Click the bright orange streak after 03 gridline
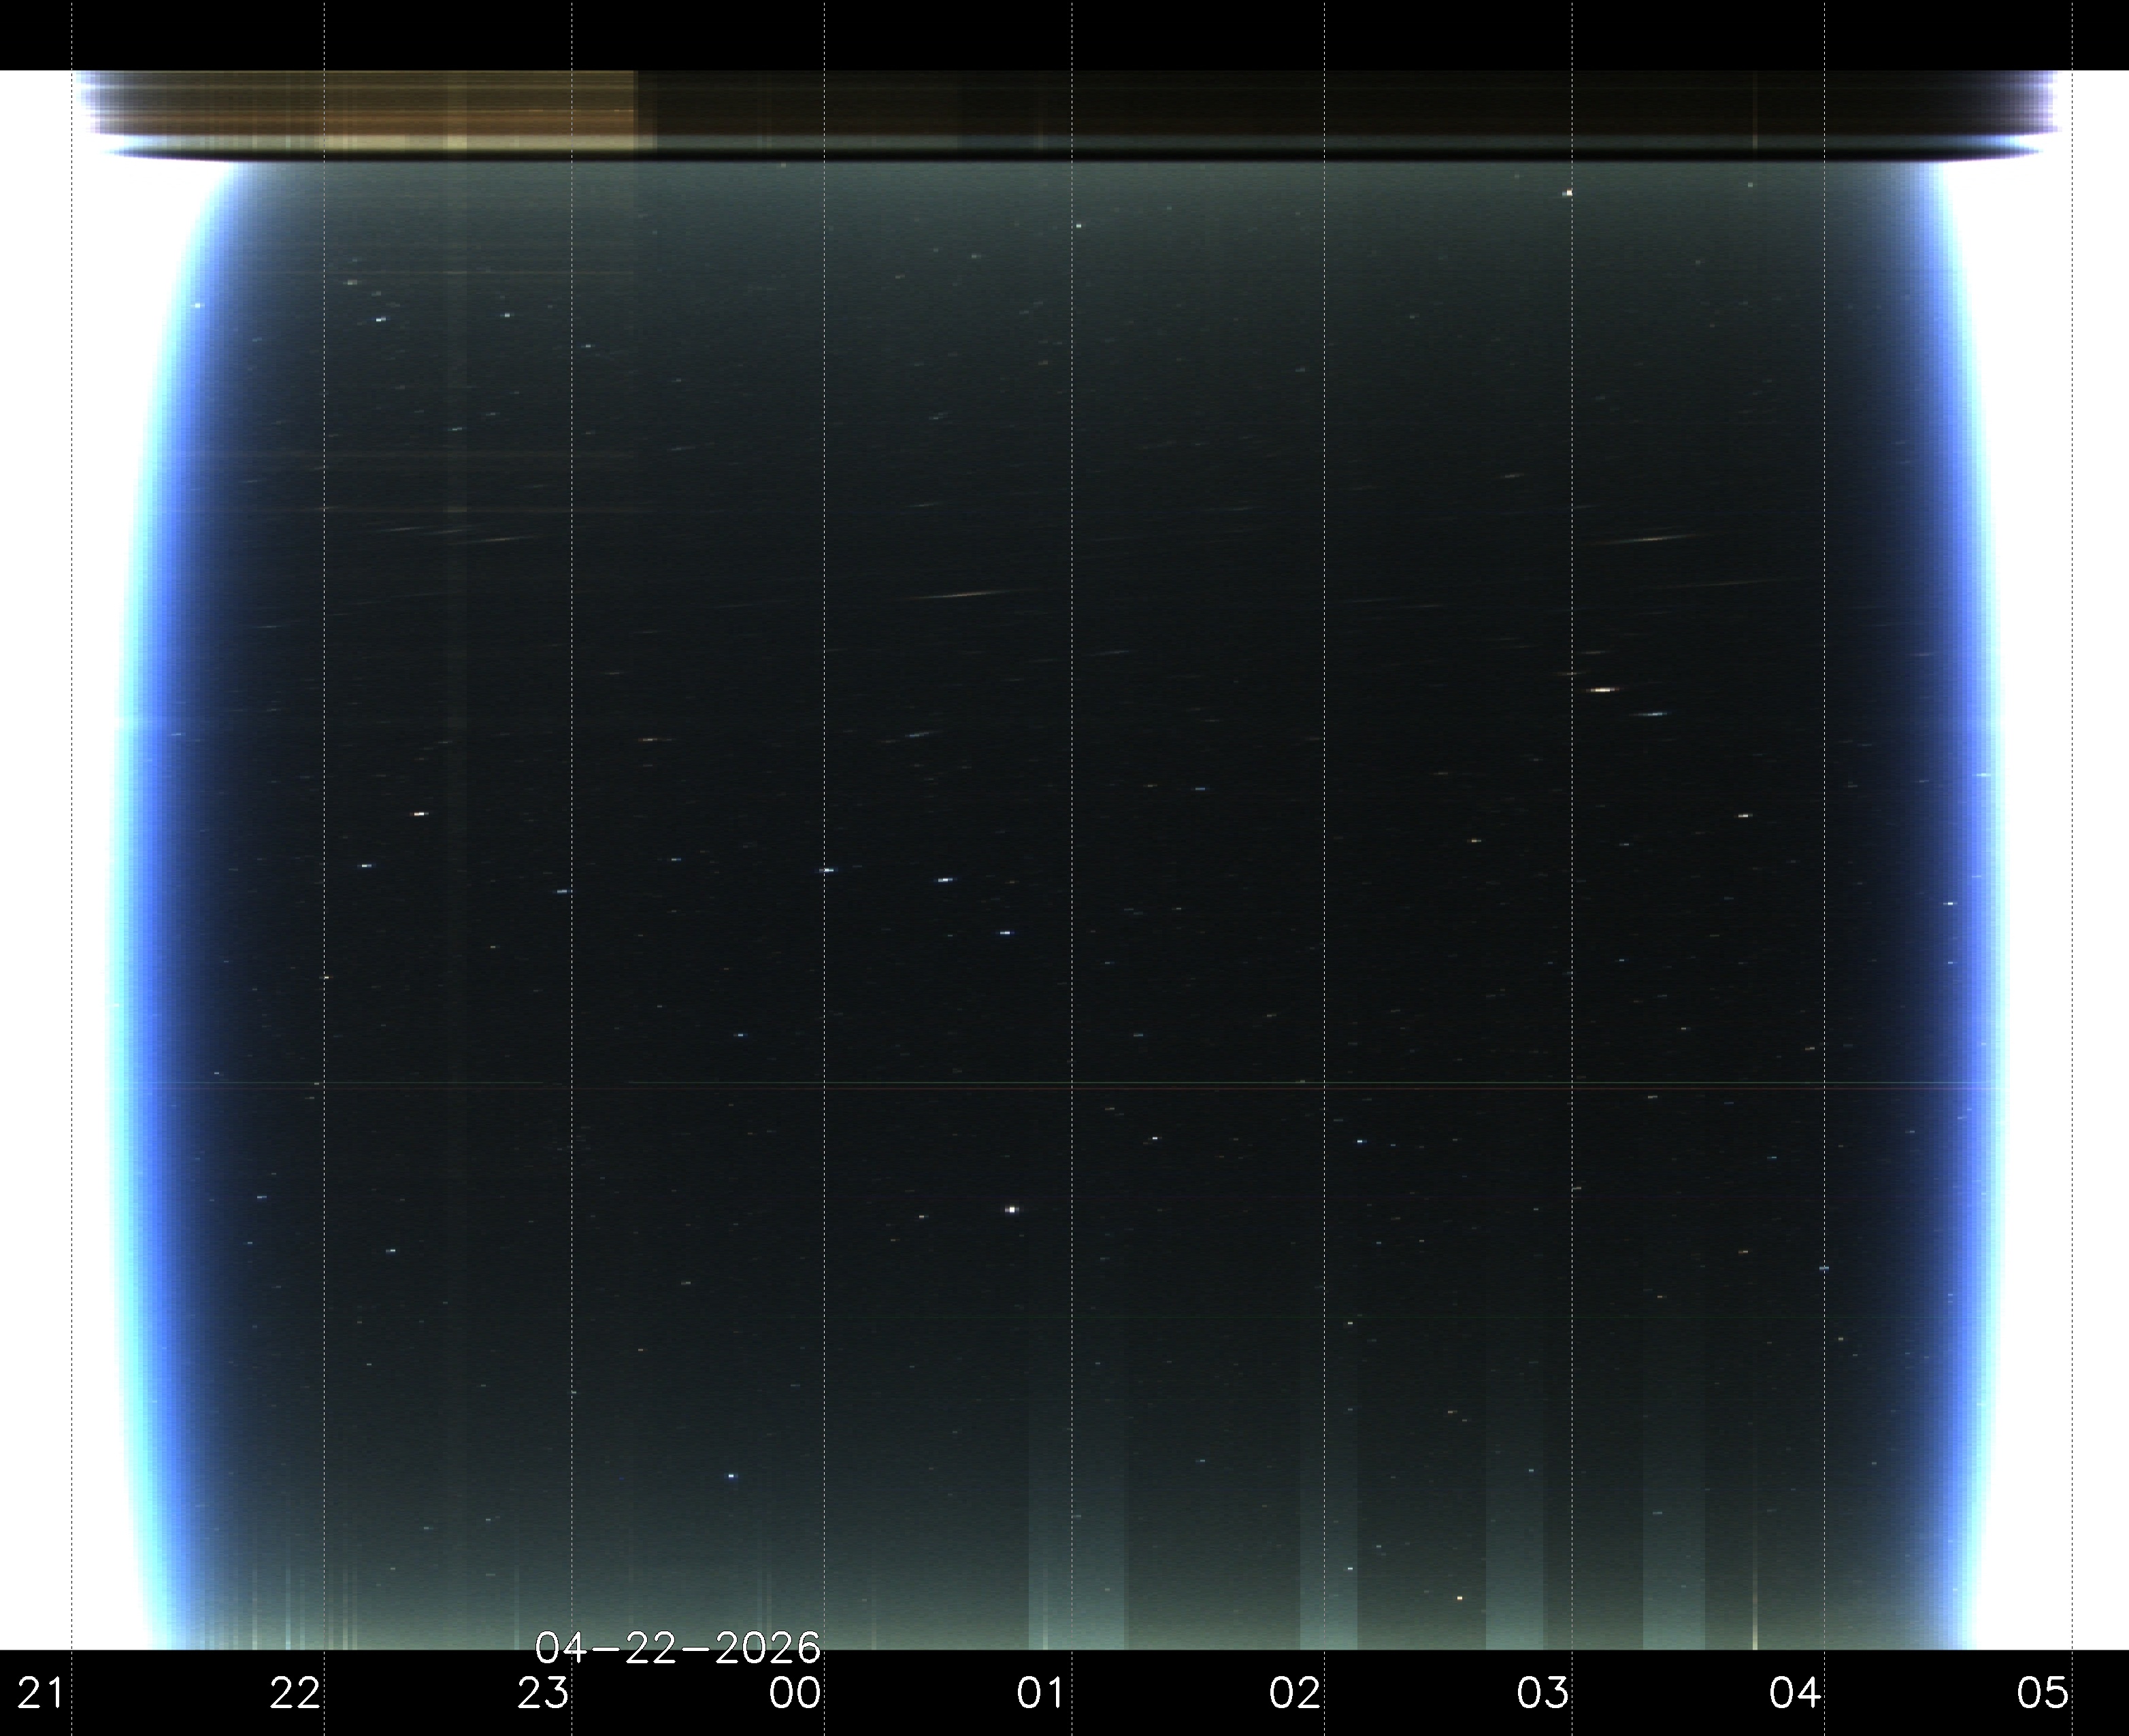This screenshot has width=2129, height=1736. coord(1603,689)
